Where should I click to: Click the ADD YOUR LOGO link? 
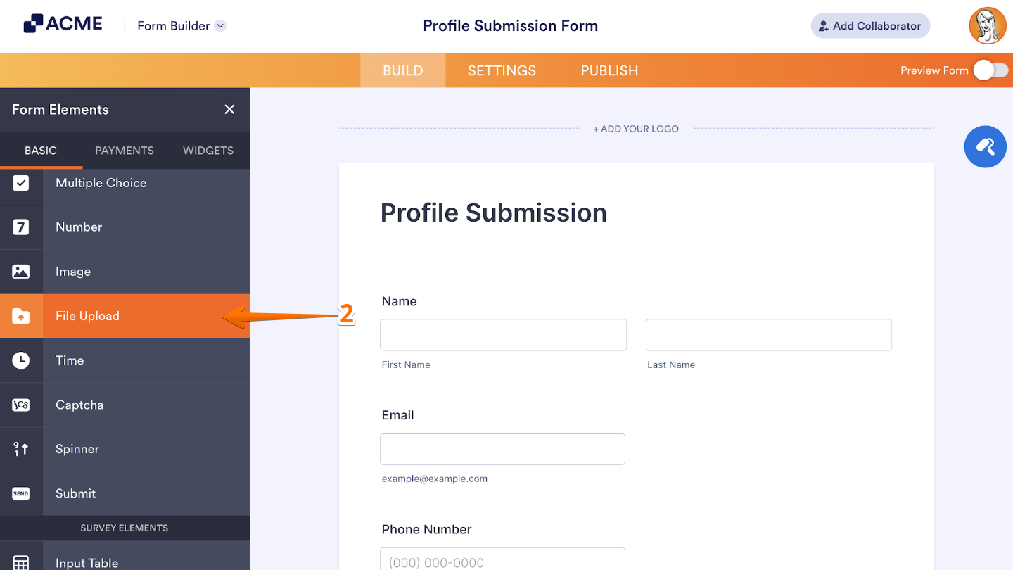coord(635,129)
